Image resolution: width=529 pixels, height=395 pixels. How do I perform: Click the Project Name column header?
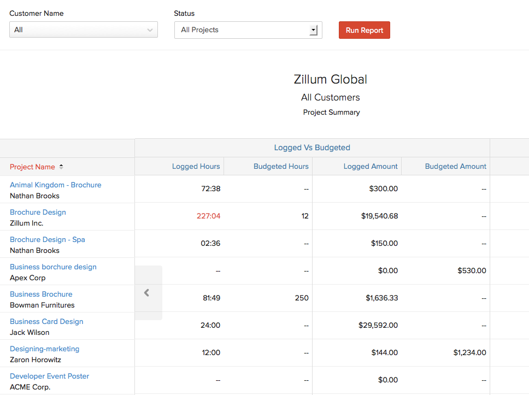(x=32, y=167)
